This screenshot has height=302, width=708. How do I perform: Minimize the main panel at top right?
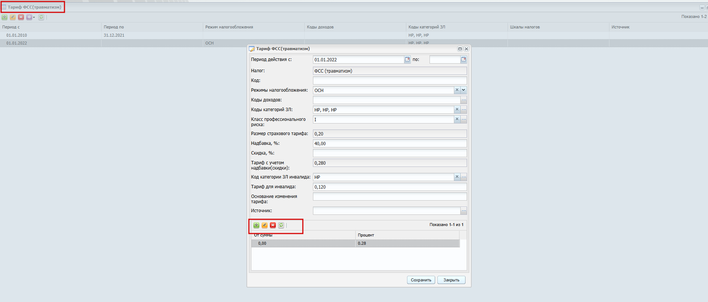(702, 7)
